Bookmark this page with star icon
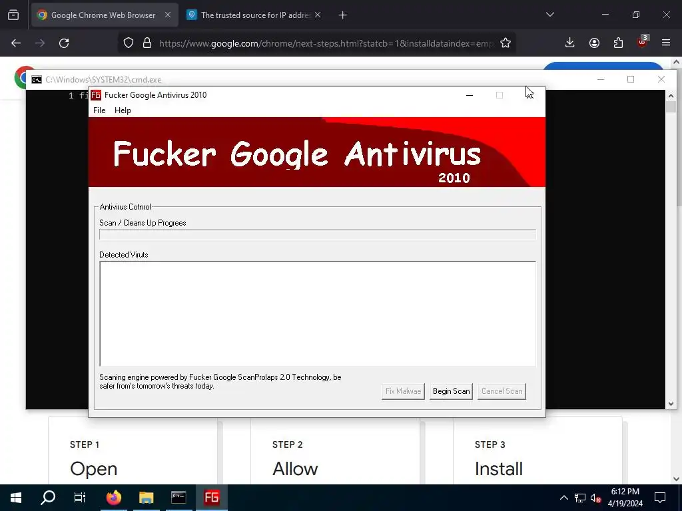 (505, 43)
